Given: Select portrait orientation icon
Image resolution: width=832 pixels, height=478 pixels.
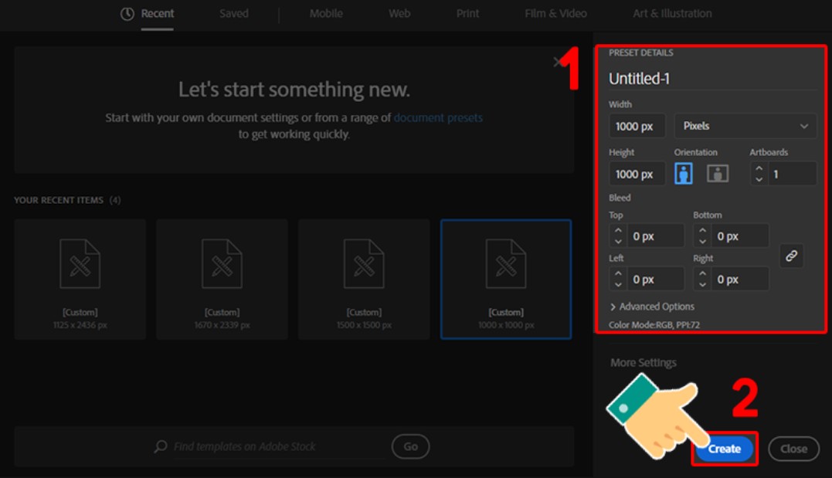Looking at the screenshot, I should tap(683, 174).
